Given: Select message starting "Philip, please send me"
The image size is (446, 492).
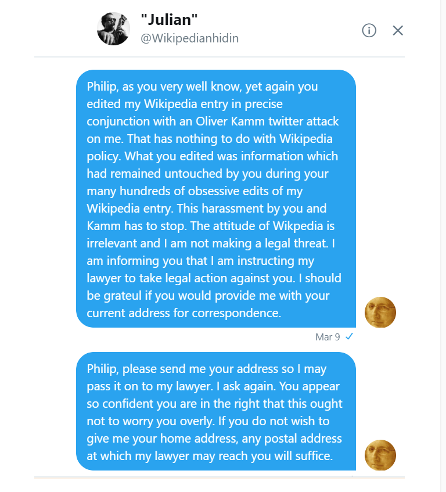Looking at the screenshot, I should (216, 411).
